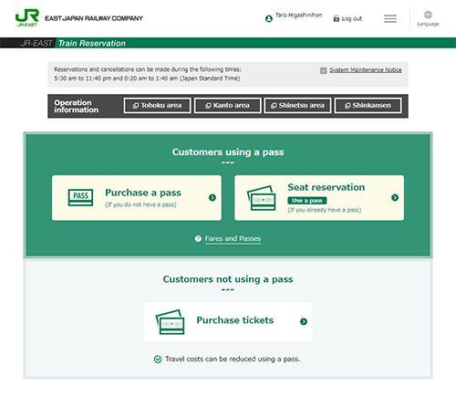The height and width of the screenshot is (397, 456).
Task: Open Kanto area operation information
Action: pyautogui.click(x=227, y=106)
